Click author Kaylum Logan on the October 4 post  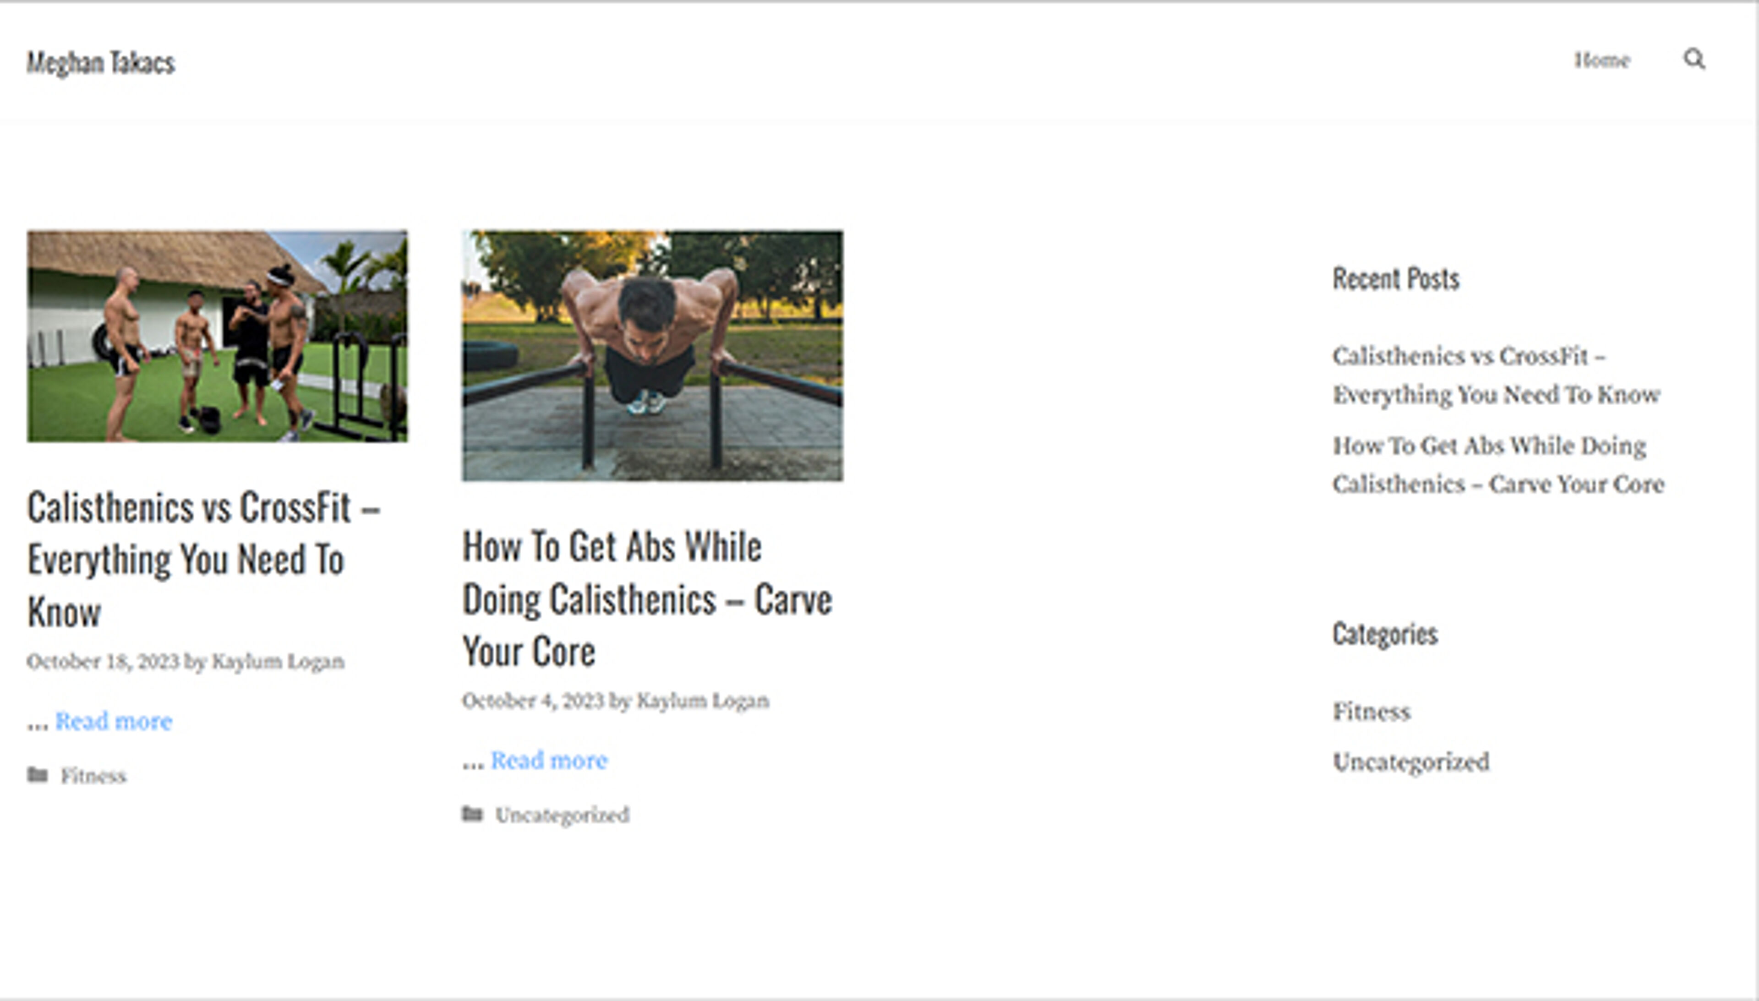[702, 701]
